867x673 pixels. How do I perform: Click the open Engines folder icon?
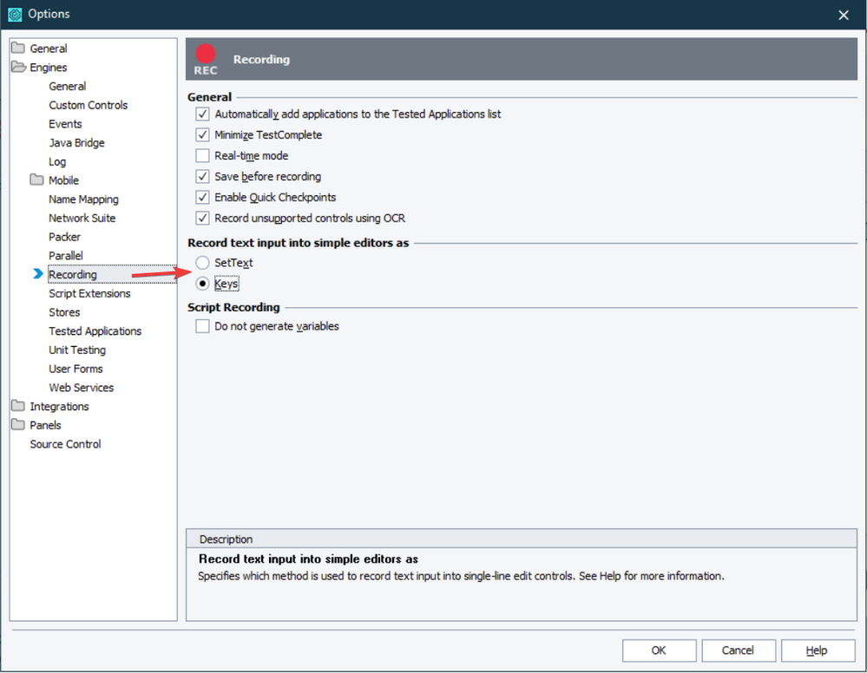pyautogui.click(x=18, y=67)
